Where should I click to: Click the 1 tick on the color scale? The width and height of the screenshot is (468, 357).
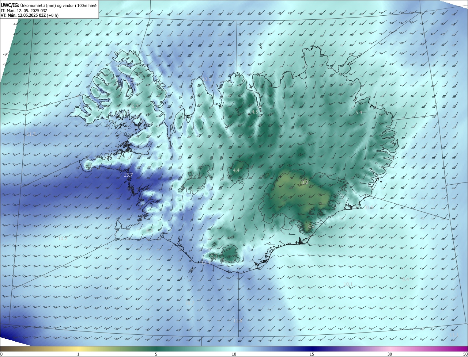78,354
